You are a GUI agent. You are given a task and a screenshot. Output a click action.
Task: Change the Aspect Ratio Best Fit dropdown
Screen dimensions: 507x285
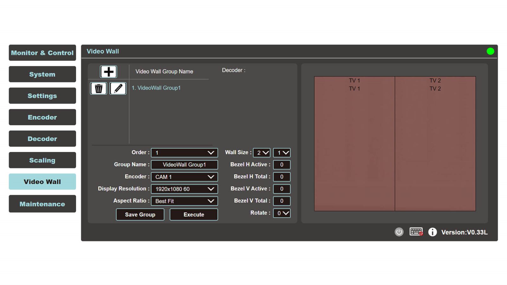click(184, 201)
